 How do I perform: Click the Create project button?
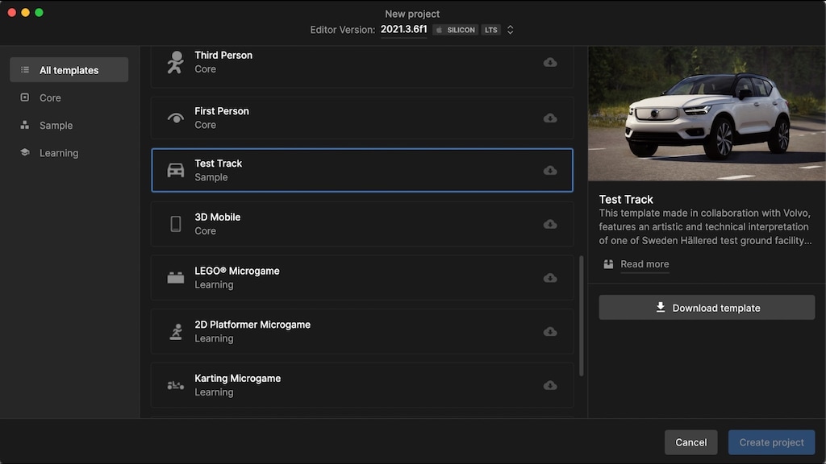point(771,441)
